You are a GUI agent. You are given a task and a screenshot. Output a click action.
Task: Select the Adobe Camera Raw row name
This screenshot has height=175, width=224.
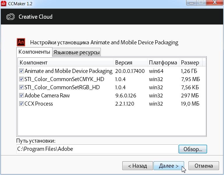coord(47,95)
